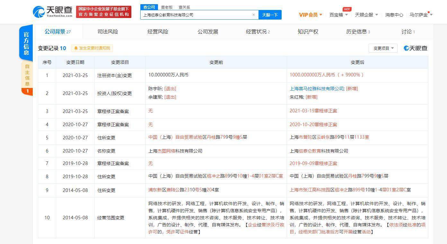Click the bell change notification button
This screenshot has width=447, height=244.
tap(92, 48)
